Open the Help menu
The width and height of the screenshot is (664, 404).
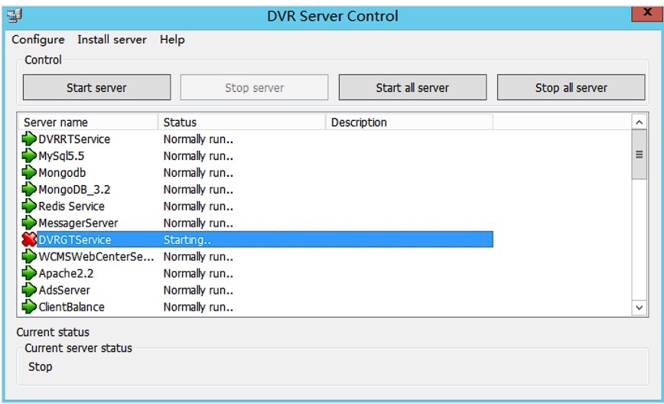point(172,40)
